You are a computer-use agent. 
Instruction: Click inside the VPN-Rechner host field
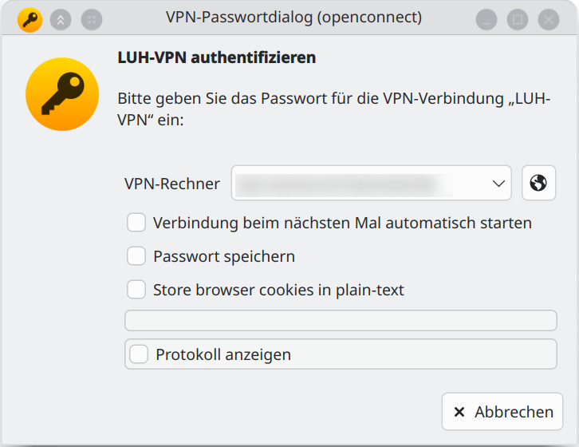pos(359,184)
